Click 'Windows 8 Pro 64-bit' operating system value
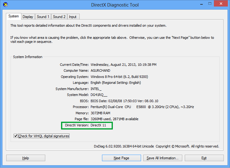Viewport: 230px width, 168px height. [119, 77]
